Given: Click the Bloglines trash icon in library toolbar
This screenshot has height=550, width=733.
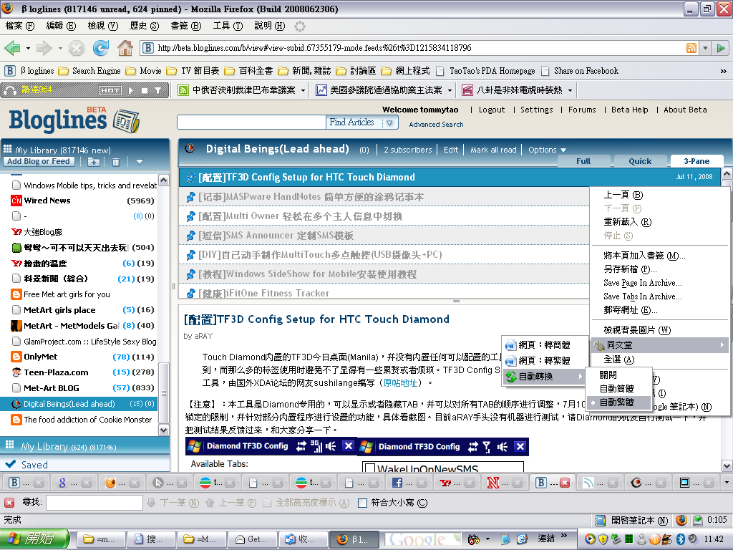Looking at the screenshot, I should point(116,162).
